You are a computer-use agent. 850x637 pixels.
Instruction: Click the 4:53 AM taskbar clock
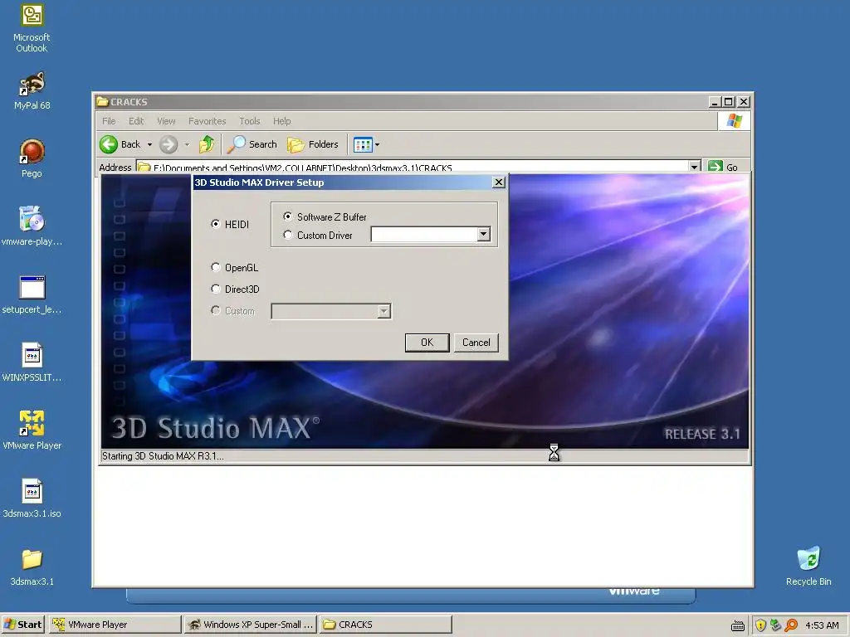pyautogui.click(x=822, y=625)
